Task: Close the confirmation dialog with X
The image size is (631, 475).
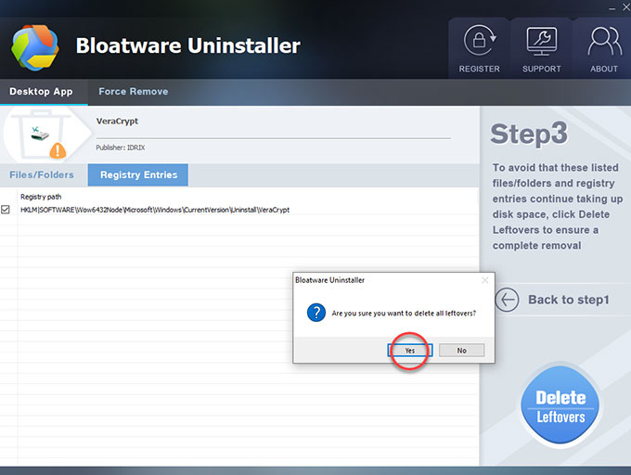Action: (485, 280)
